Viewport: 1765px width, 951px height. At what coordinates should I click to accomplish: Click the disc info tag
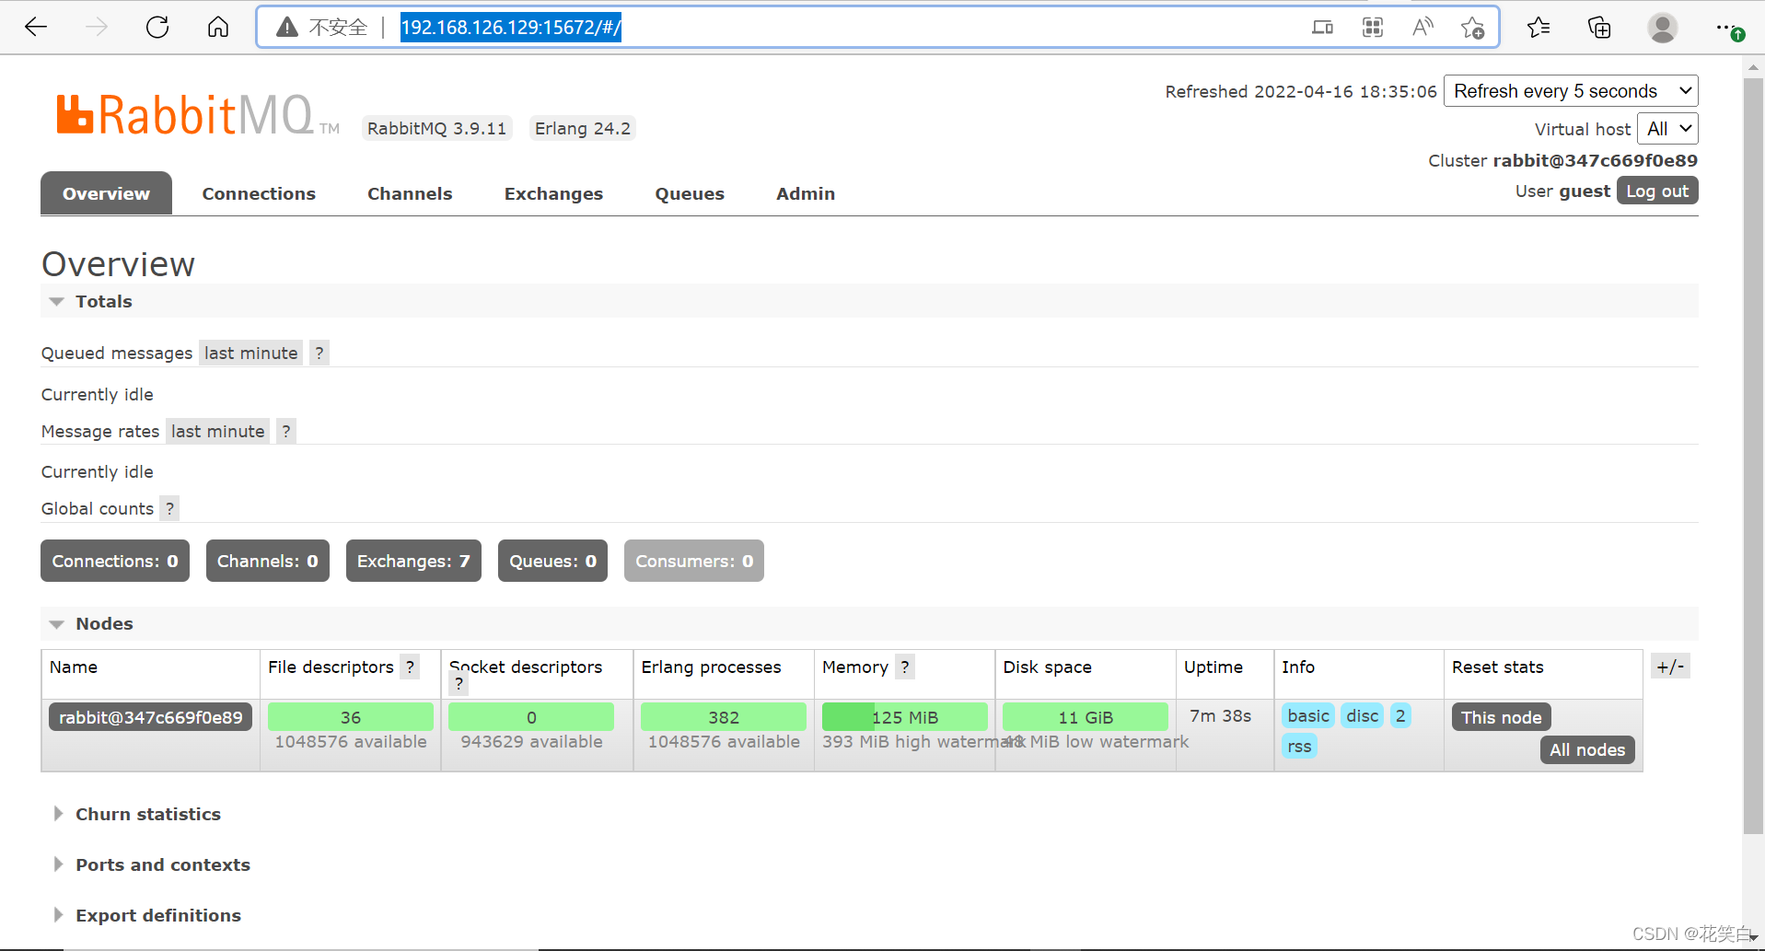point(1363,715)
